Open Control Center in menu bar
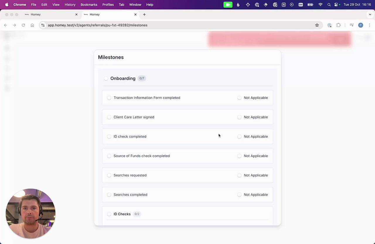The width and height of the screenshot is (375, 244). click(x=337, y=5)
